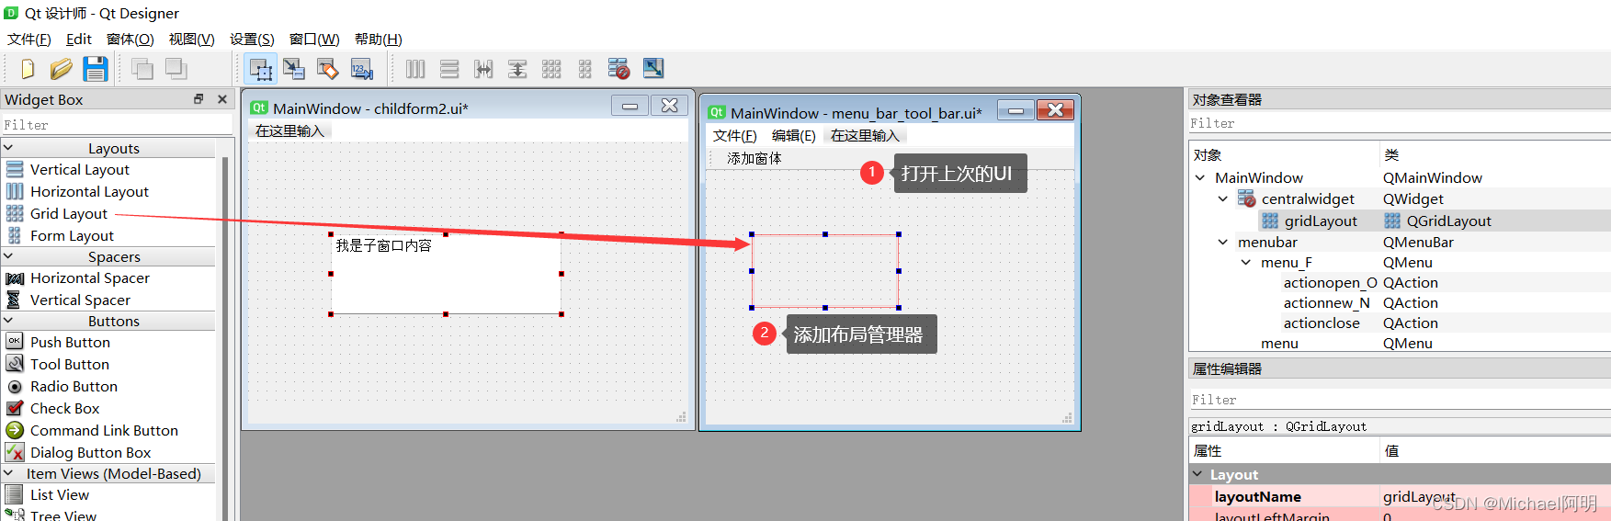Click the Lay Out in Form icon
1611x521 pixels.
585,69
